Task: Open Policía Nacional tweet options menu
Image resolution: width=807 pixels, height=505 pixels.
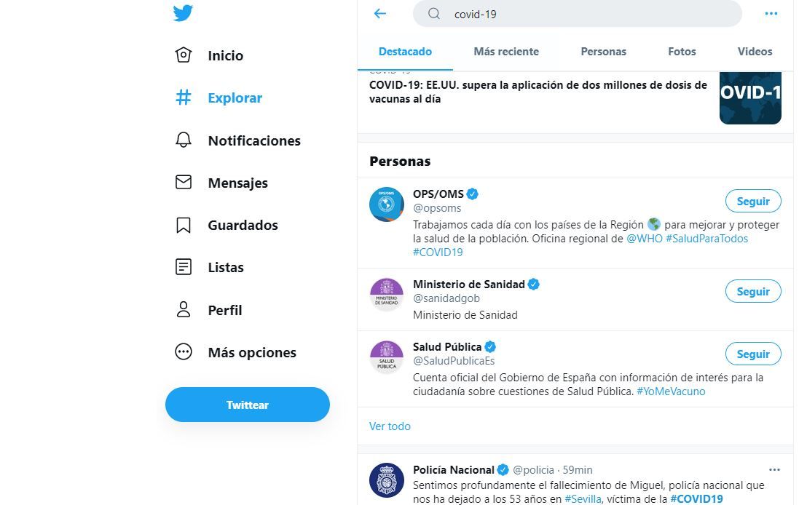Action: pyautogui.click(x=774, y=470)
